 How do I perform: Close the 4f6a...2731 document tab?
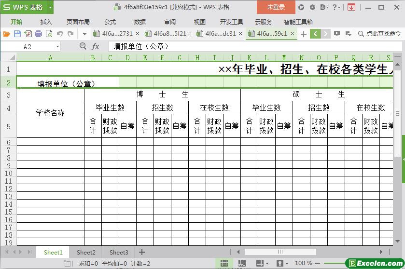138,34
